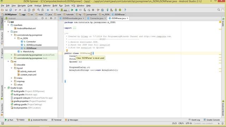This screenshot has height=127, width=226.
Task: Click the SDK Manager toolbar icon
Action: [x=116, y=10]
